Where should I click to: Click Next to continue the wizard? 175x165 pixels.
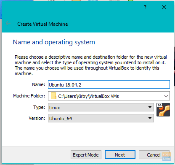pyautogui.click(x=120, y=155)
